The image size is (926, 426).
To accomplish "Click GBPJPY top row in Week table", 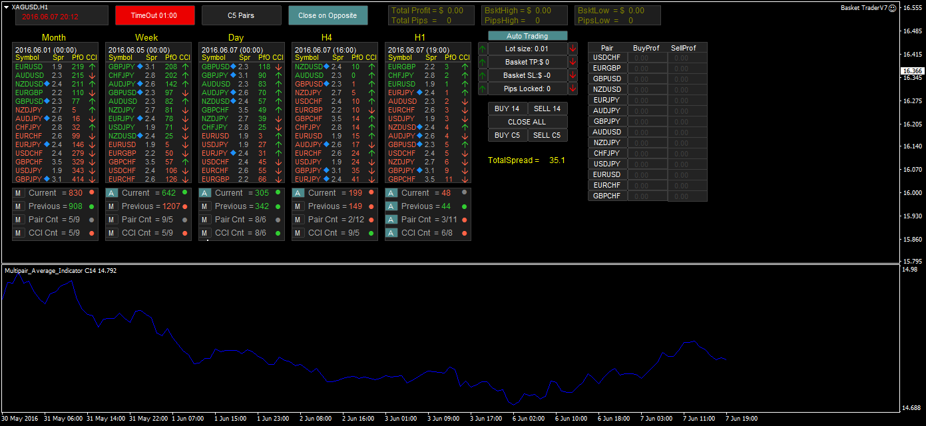I will pyautogui.click(x=148, y=67).
